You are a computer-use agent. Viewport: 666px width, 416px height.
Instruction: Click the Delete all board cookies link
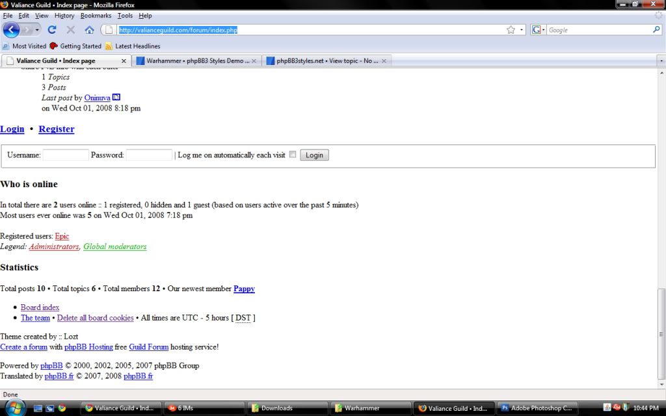coord(95,318)
